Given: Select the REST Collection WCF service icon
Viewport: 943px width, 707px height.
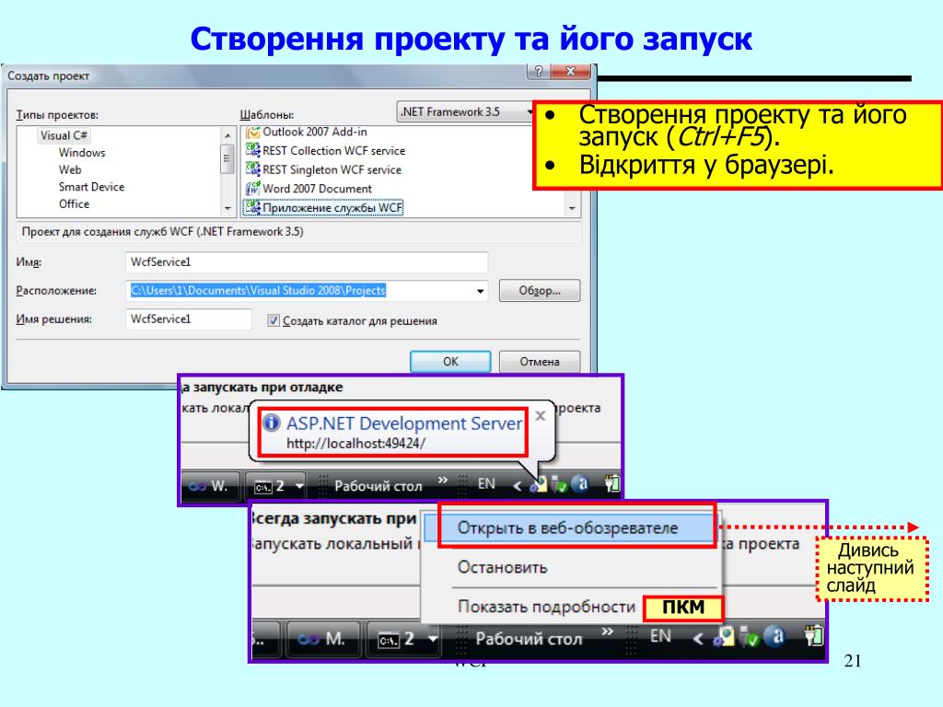Looking at the screenshot, I should [x=252, y=150].
